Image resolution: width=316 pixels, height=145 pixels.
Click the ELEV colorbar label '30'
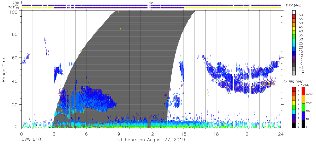click(301, 39)
